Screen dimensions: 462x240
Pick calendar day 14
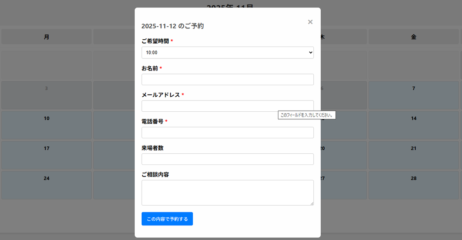click(x=413, y=125)
